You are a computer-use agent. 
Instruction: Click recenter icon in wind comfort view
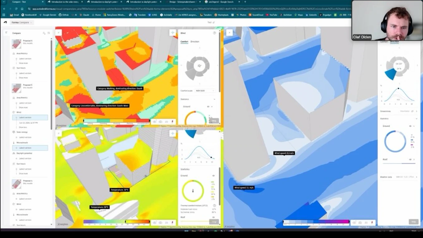point(172,33)
